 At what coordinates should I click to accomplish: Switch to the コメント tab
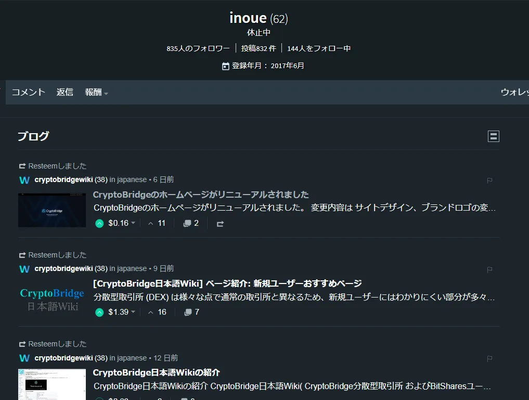[28, 93]
